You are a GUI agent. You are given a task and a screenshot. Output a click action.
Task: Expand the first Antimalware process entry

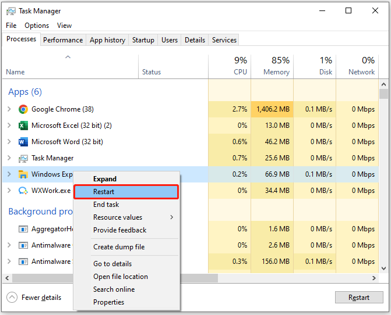click(9, 245)
